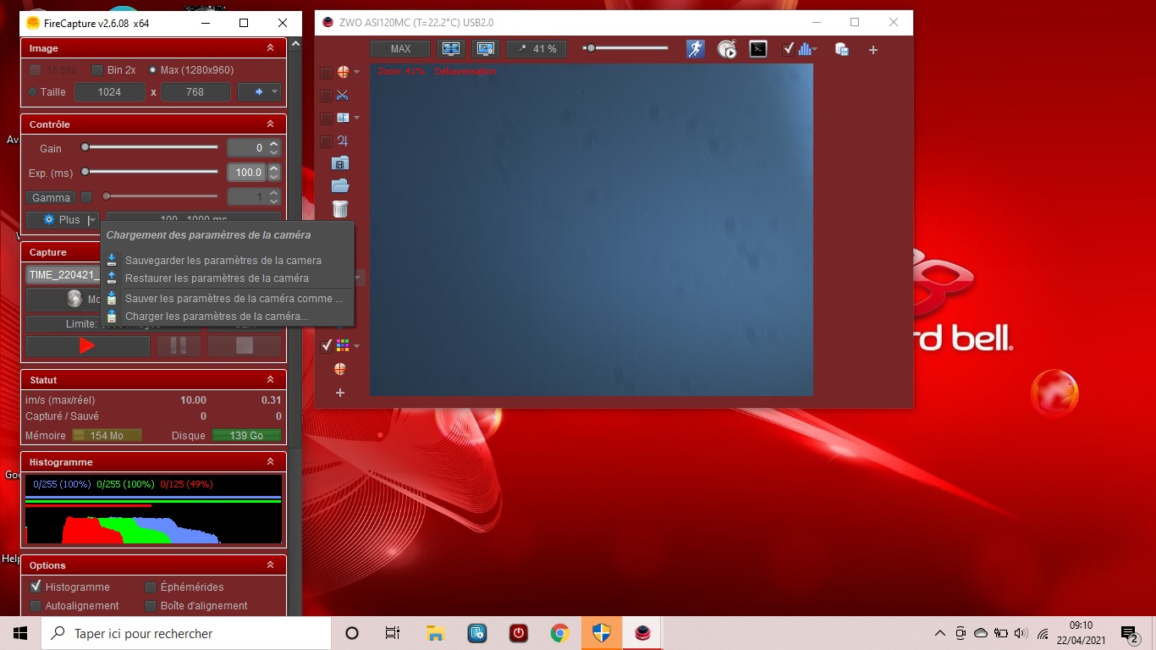Choose Sauvegarder les paramètres de la camera
This screenshot has height=650, width=1156.
[223, 261]
